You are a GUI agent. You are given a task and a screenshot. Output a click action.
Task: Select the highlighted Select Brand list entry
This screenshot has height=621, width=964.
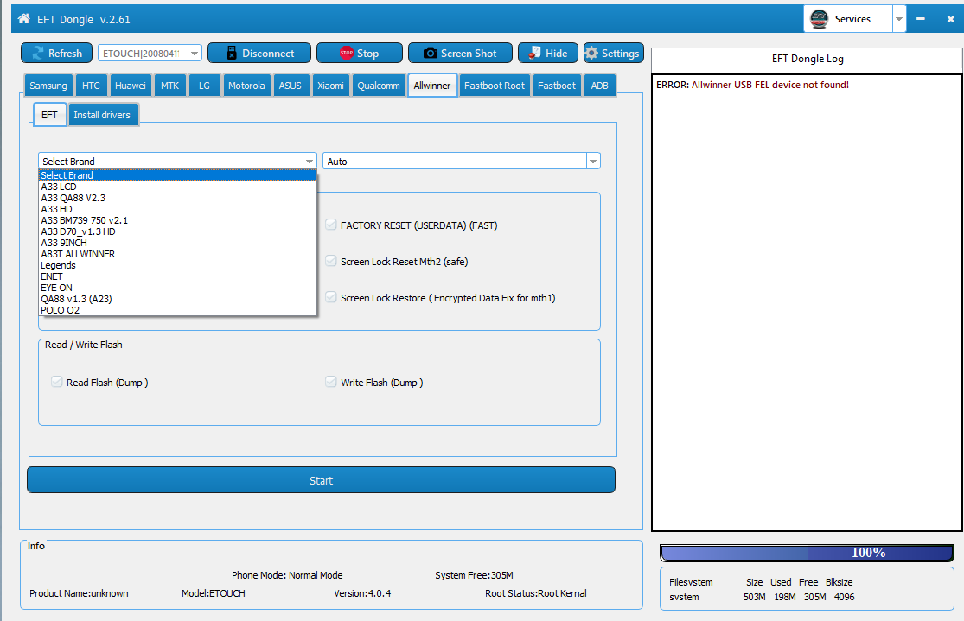pos(177,175)
